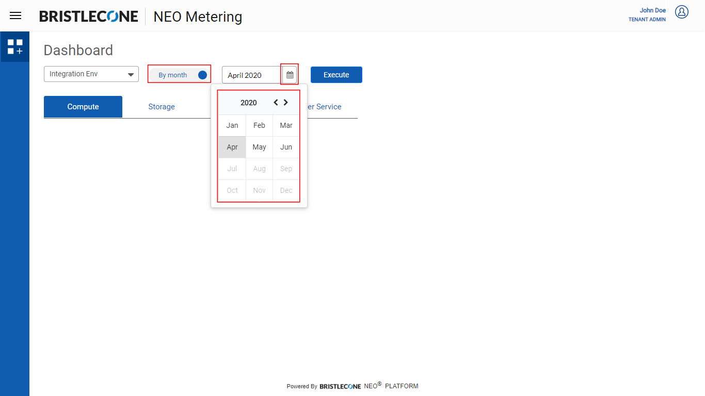This screenshot has width=705, height=396.
Task: Click the April 2020 date input field
Action: click(251, 75)
